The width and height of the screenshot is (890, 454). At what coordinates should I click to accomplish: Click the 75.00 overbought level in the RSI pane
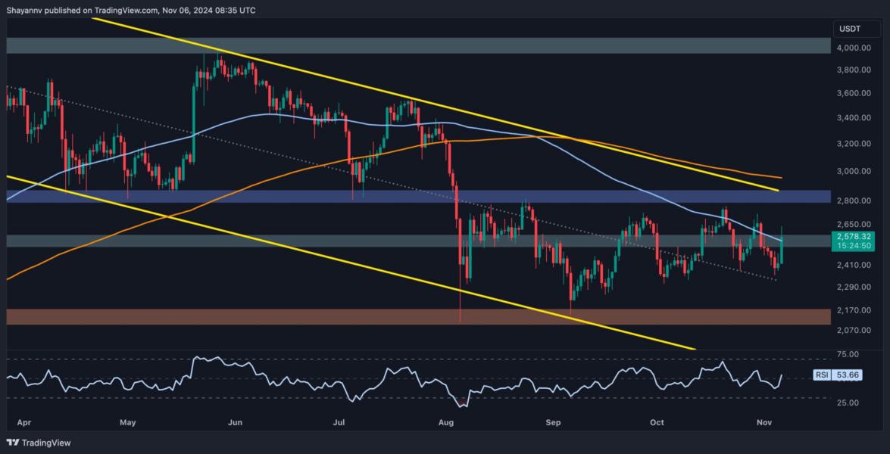846,353
